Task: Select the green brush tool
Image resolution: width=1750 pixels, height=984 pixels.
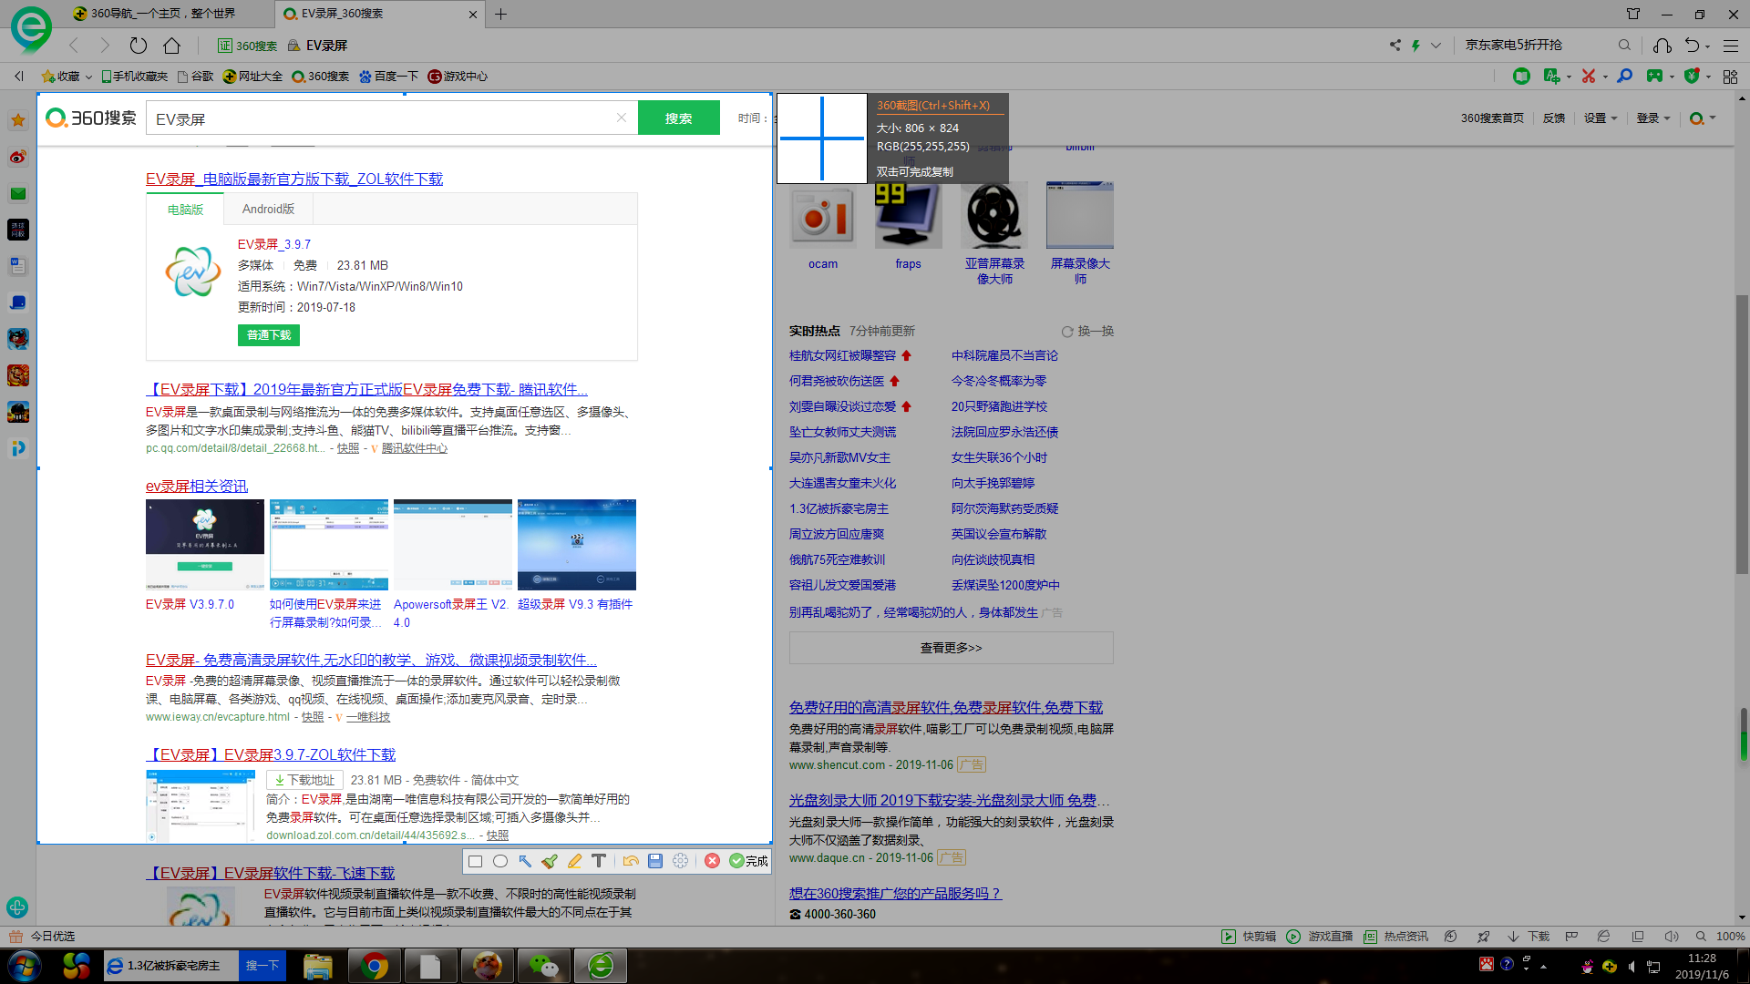Action: click(x=550, y=861)
